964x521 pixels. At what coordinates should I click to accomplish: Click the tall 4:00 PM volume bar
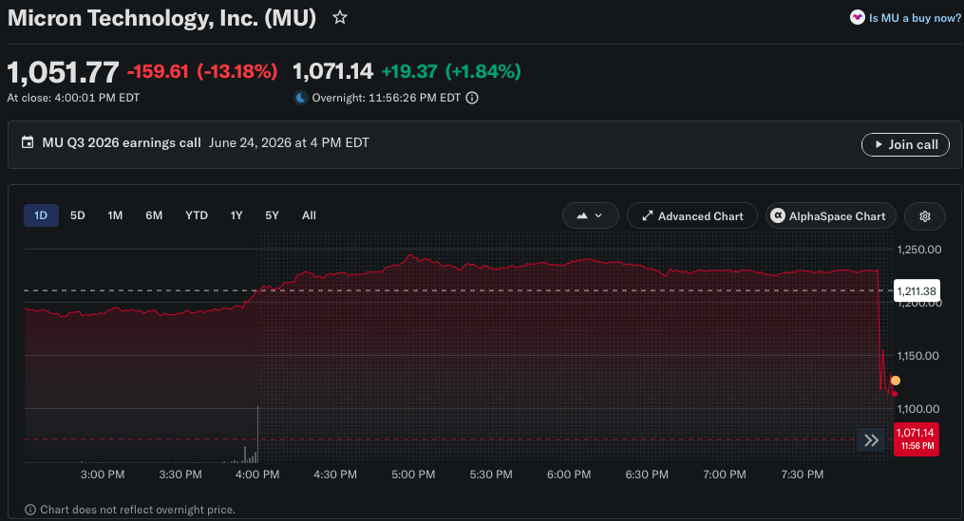point(257,434)
